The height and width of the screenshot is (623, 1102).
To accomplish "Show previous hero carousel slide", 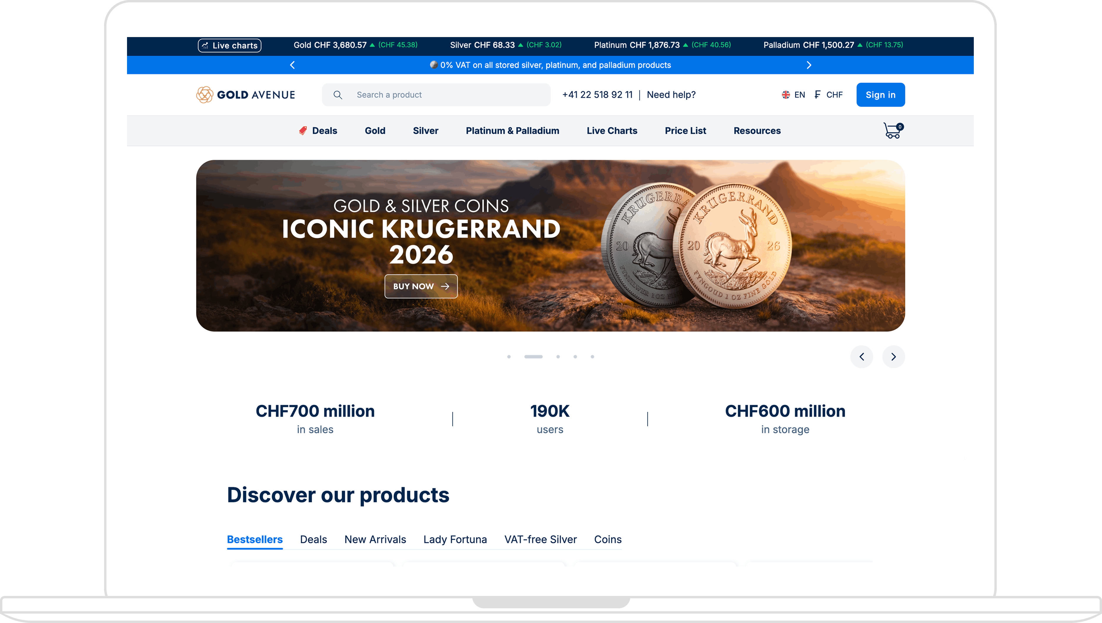I will click(861, 357).
